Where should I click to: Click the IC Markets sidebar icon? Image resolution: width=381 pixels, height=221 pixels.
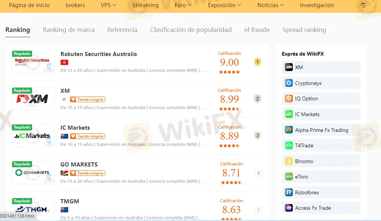(289, 114)
